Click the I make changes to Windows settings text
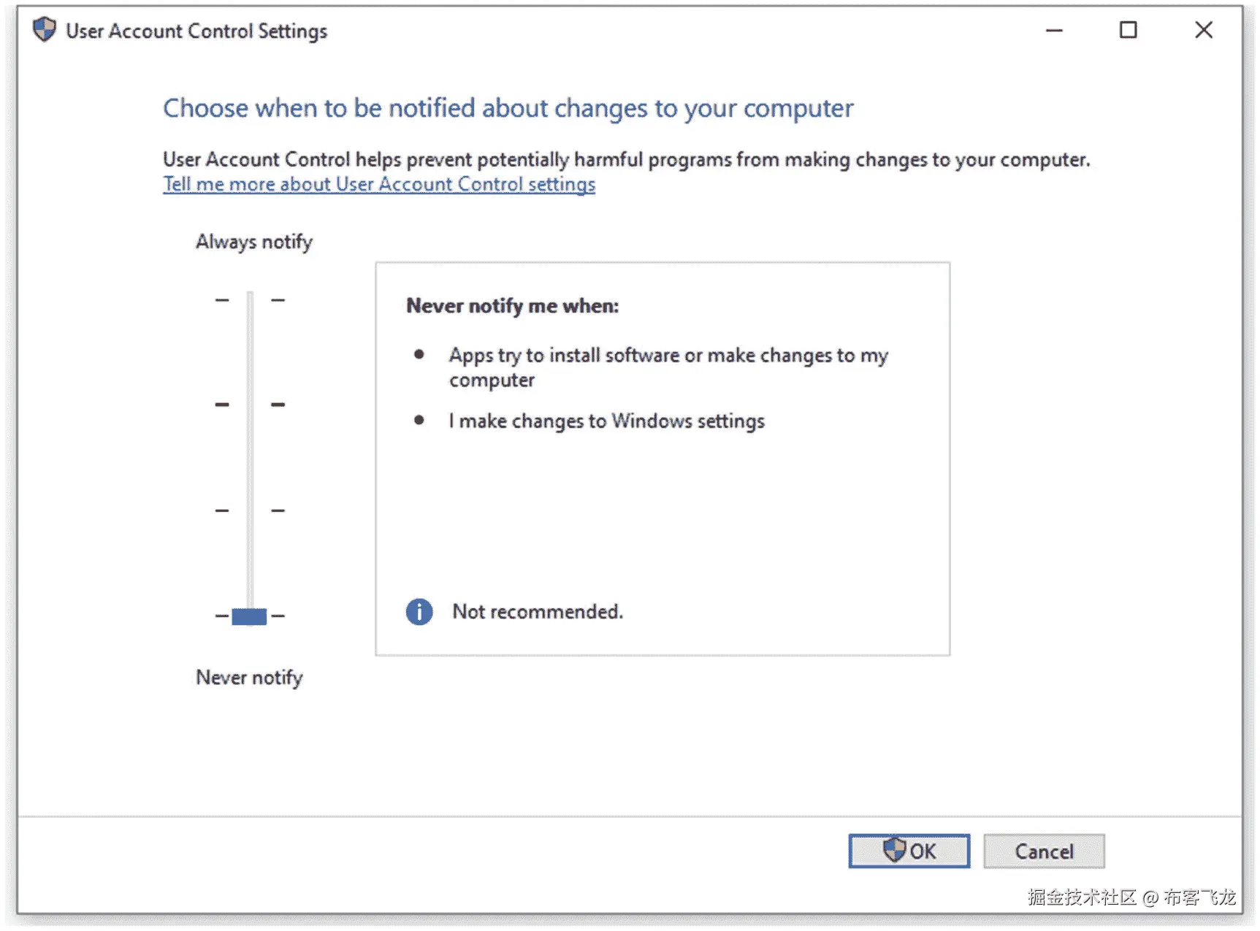Screen dimensions: 1260x931 click(x=607, y=421)
